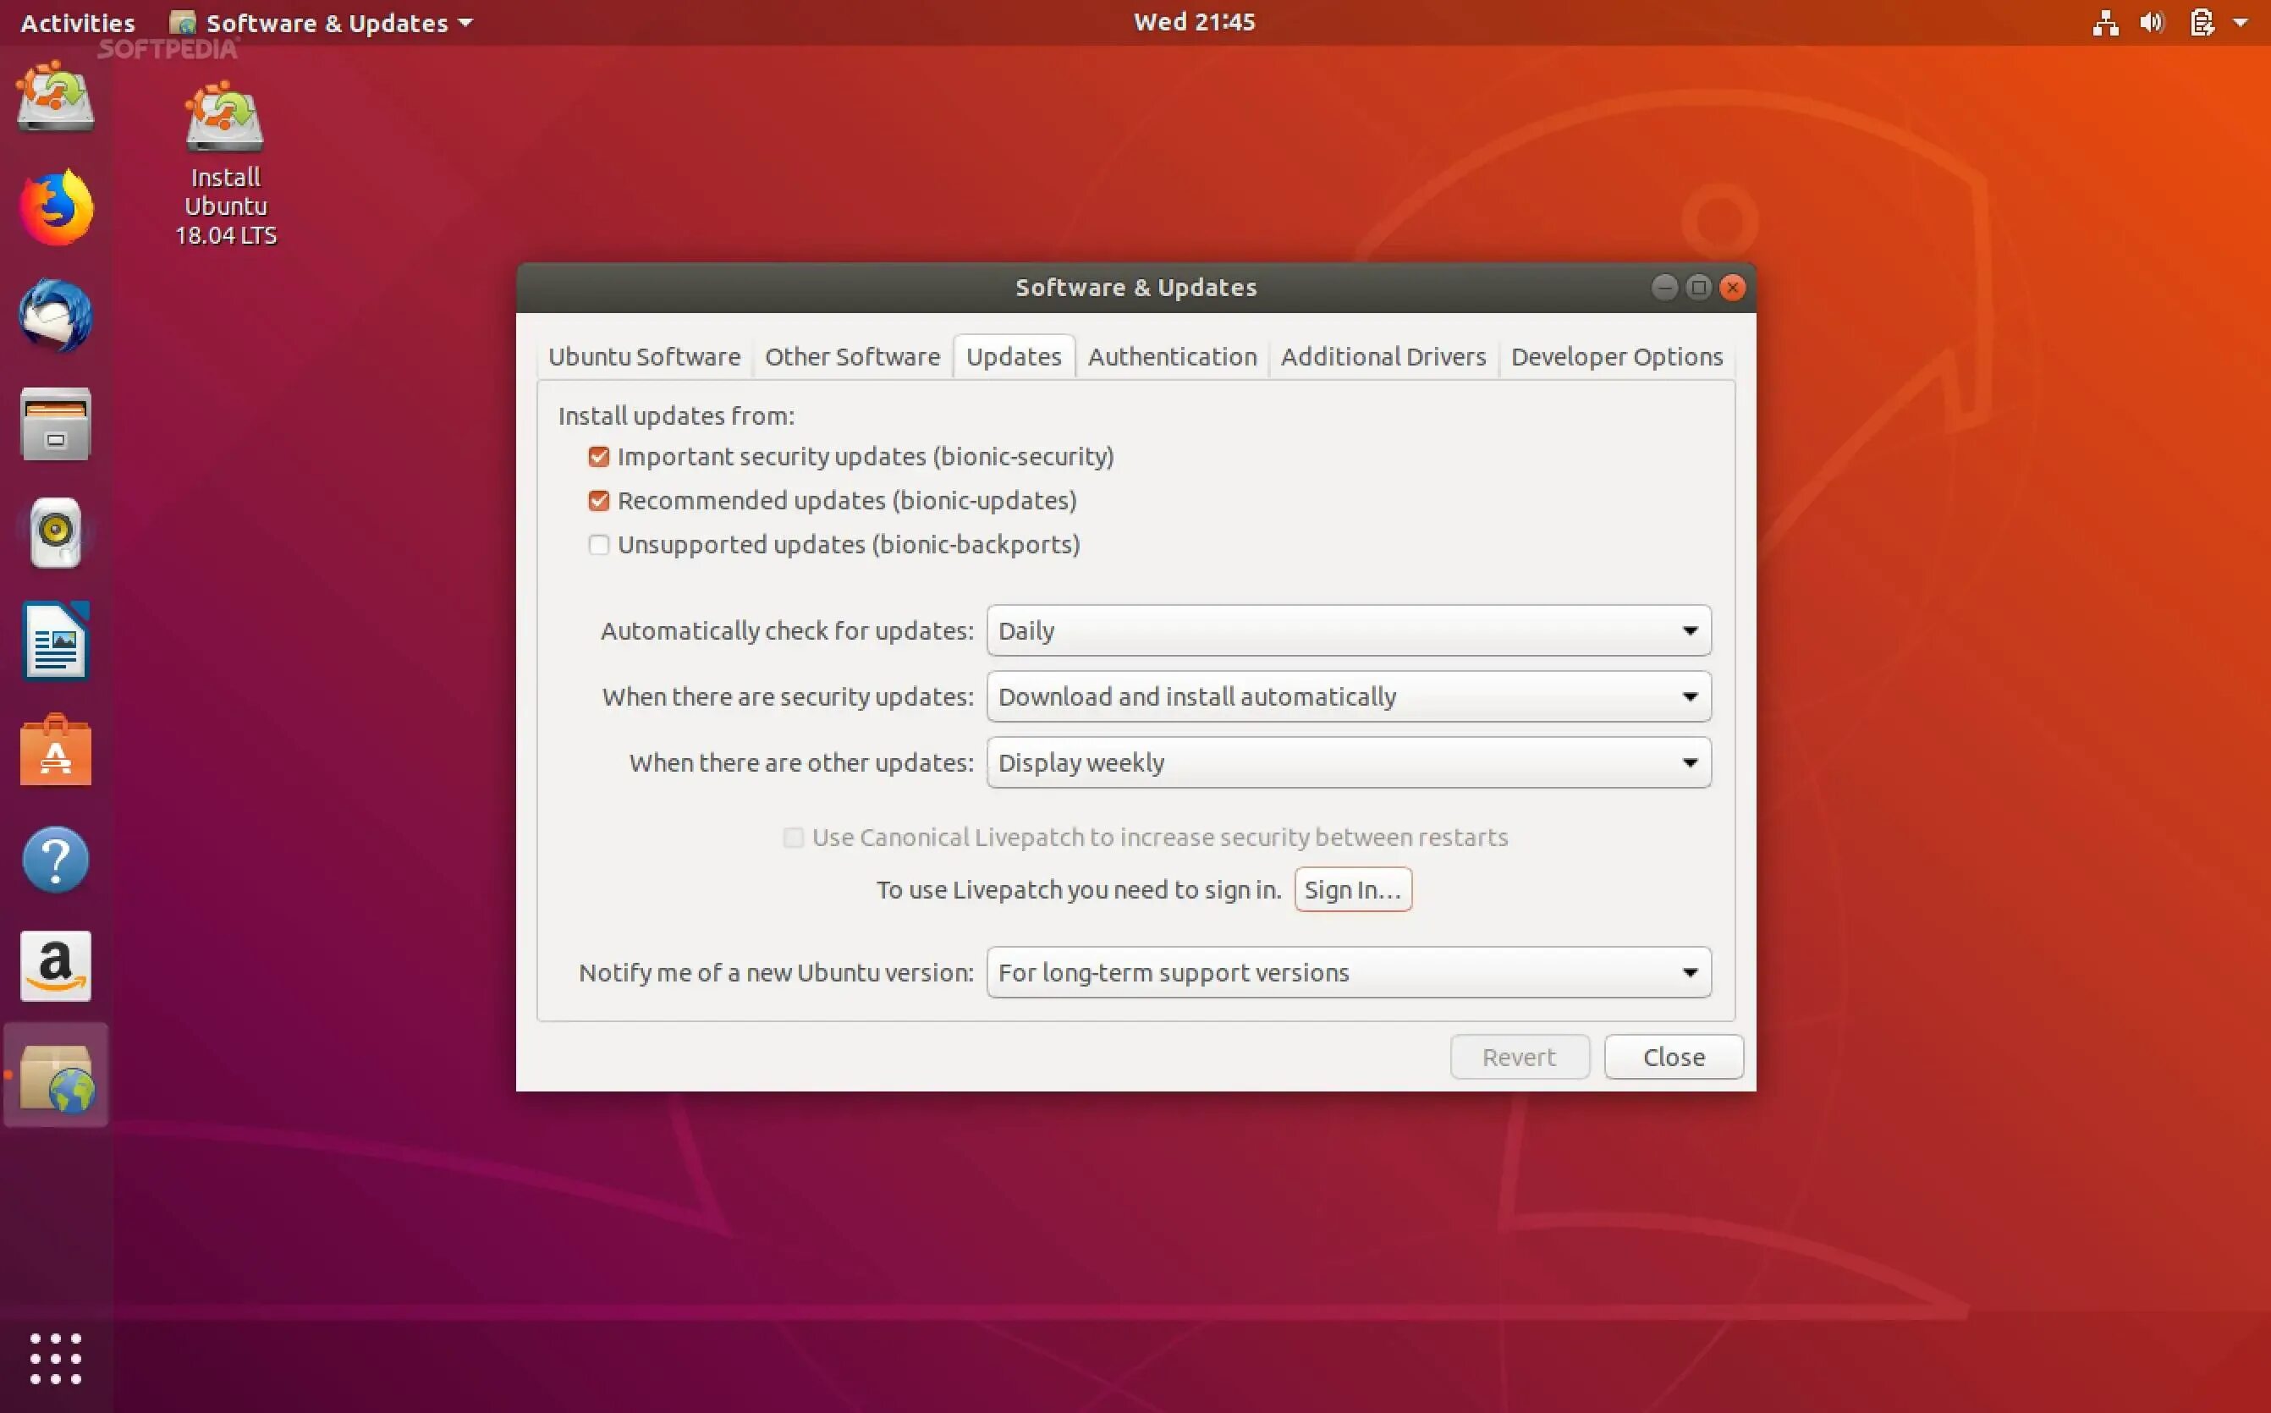This screenshot has height=1413, width=2271.
Task: Switch to the Other Software tab
Action: pyautogui.click(x=852, y=357)
